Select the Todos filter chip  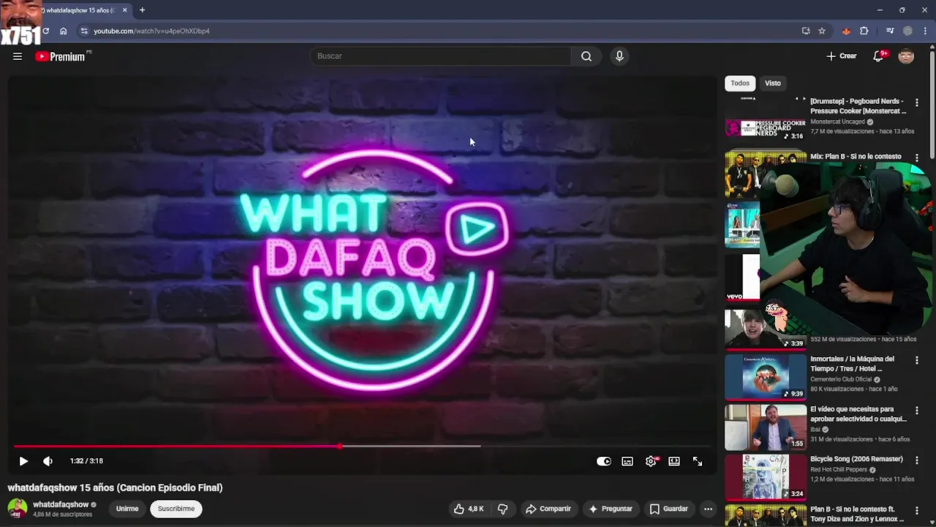click(740, 83)
